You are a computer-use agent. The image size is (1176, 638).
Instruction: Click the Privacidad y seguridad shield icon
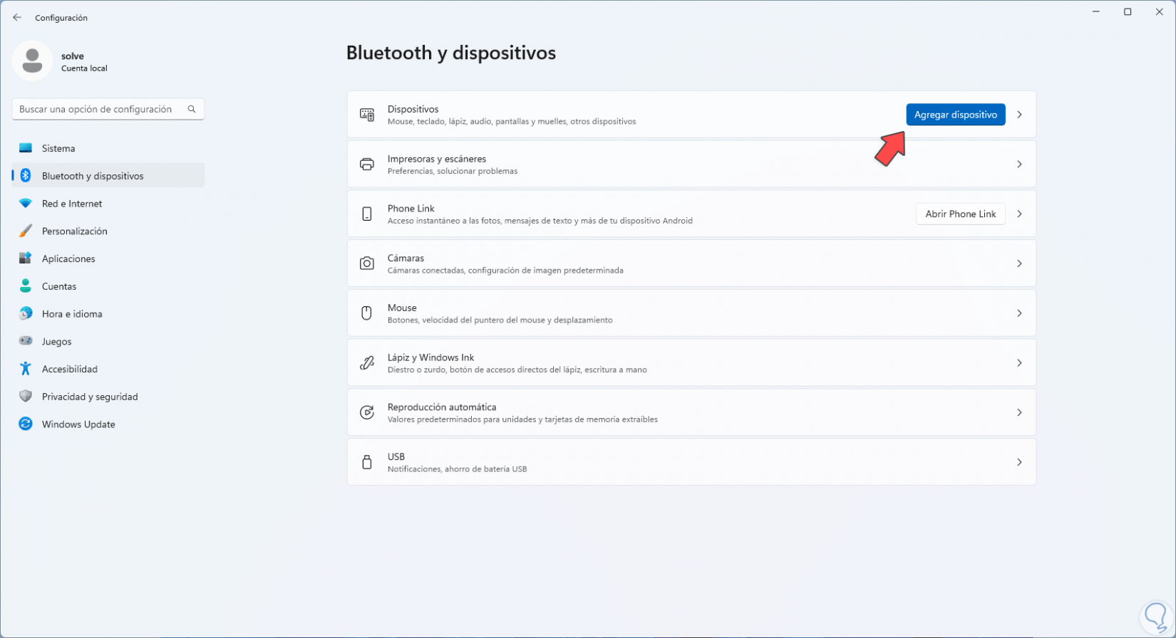pos(26,397)
